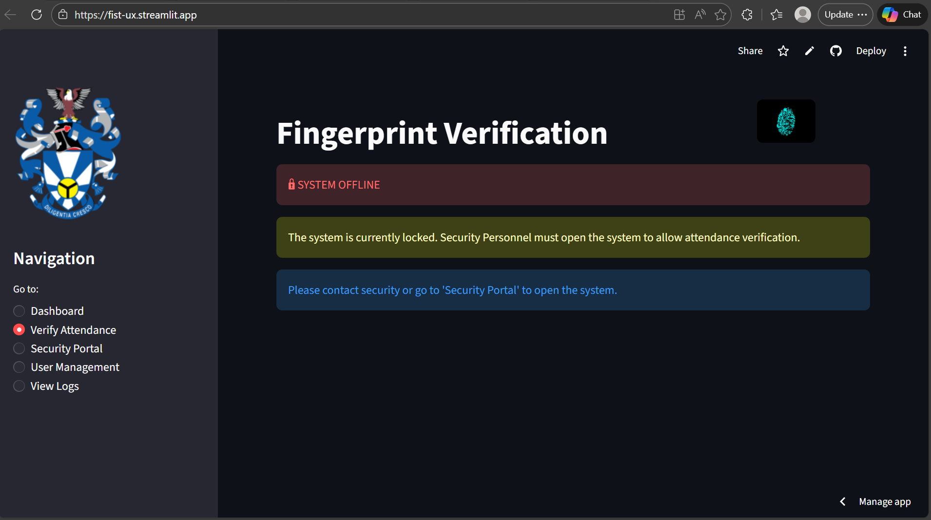Open the browser Update menu
The height and width of the screenshot is (520, 931).
tap(845, 15)
